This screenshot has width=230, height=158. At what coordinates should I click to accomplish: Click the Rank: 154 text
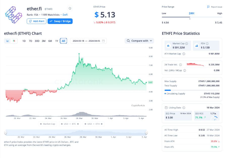point(33,15)
